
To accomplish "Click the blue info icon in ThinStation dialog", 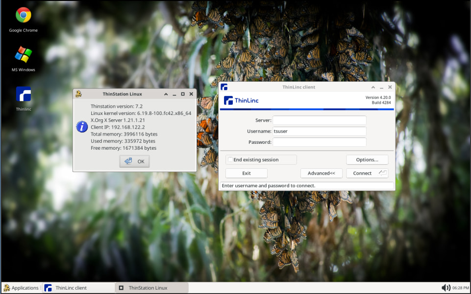I will (x=82, y=127).
